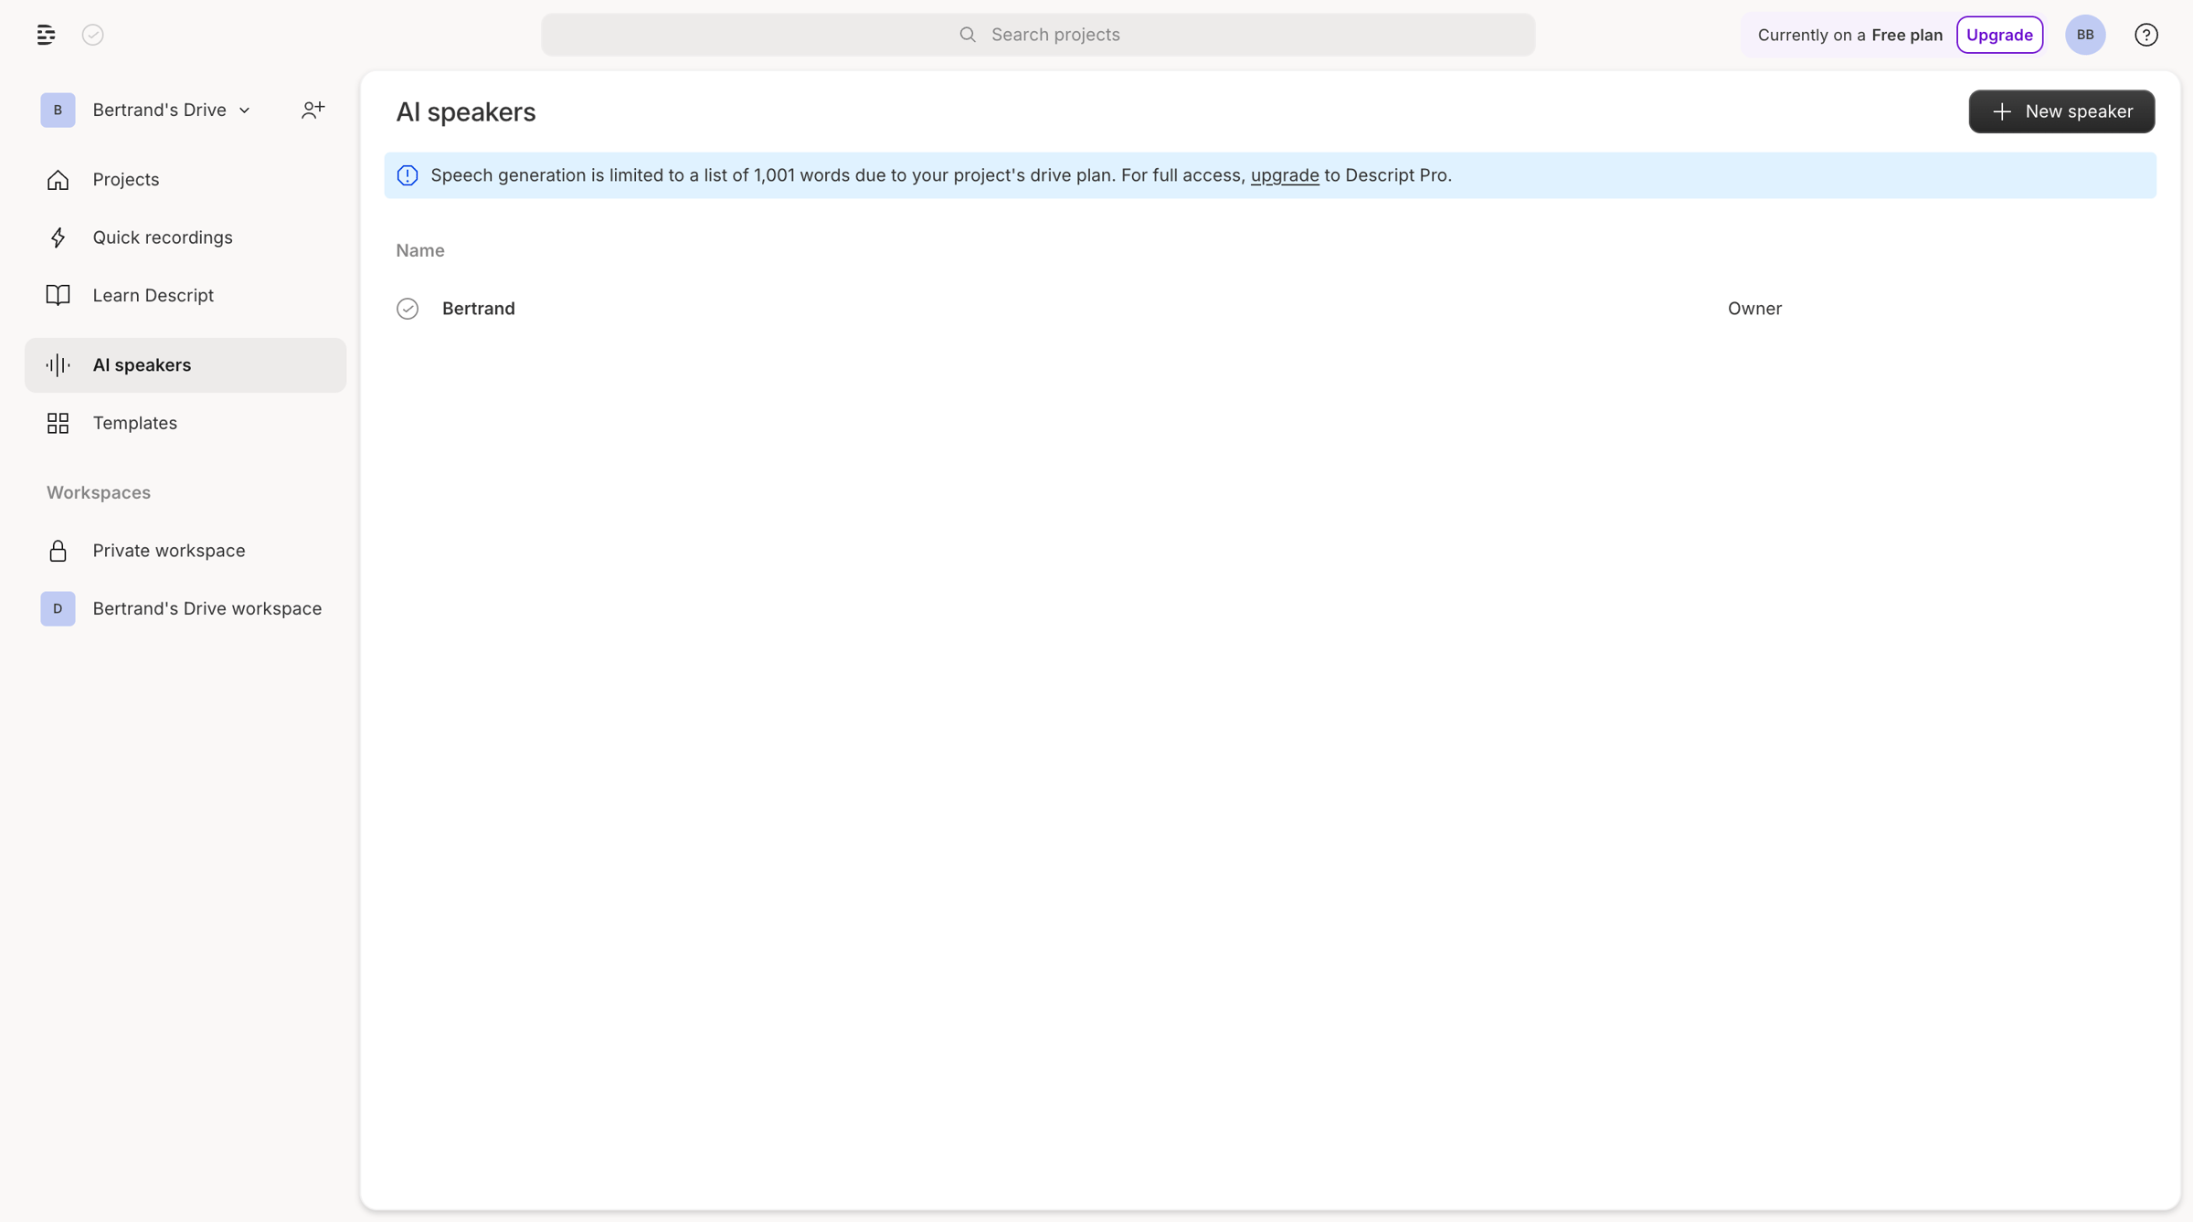The image size is (2193, 1222).
Task: Follow the upgrade link in the banner
Action: tap(1284, 175)
